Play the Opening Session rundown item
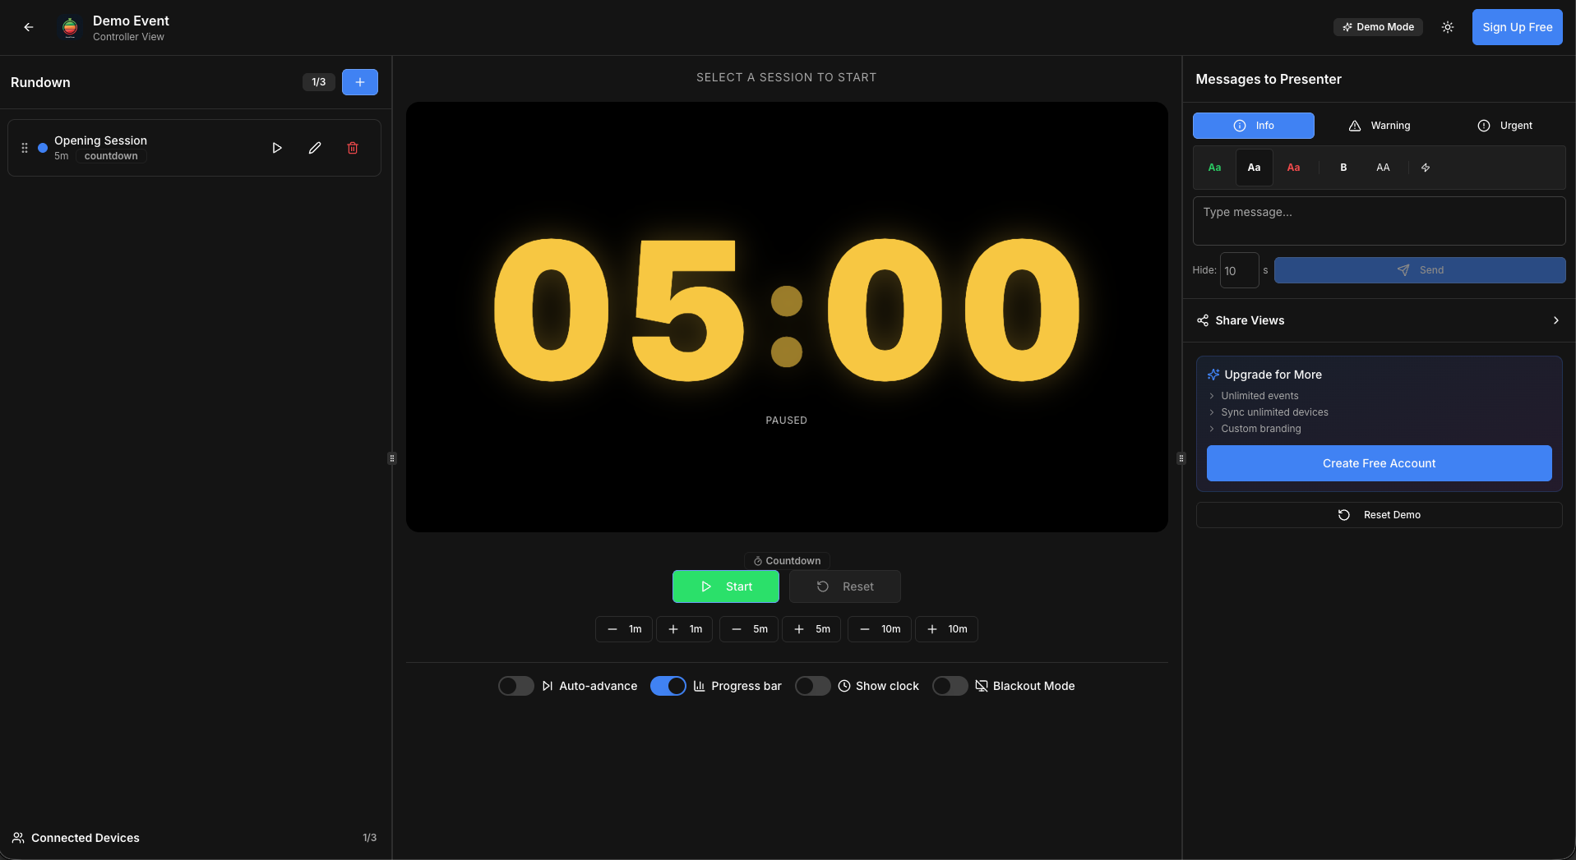1576x860 pixels. coord(276,148)
